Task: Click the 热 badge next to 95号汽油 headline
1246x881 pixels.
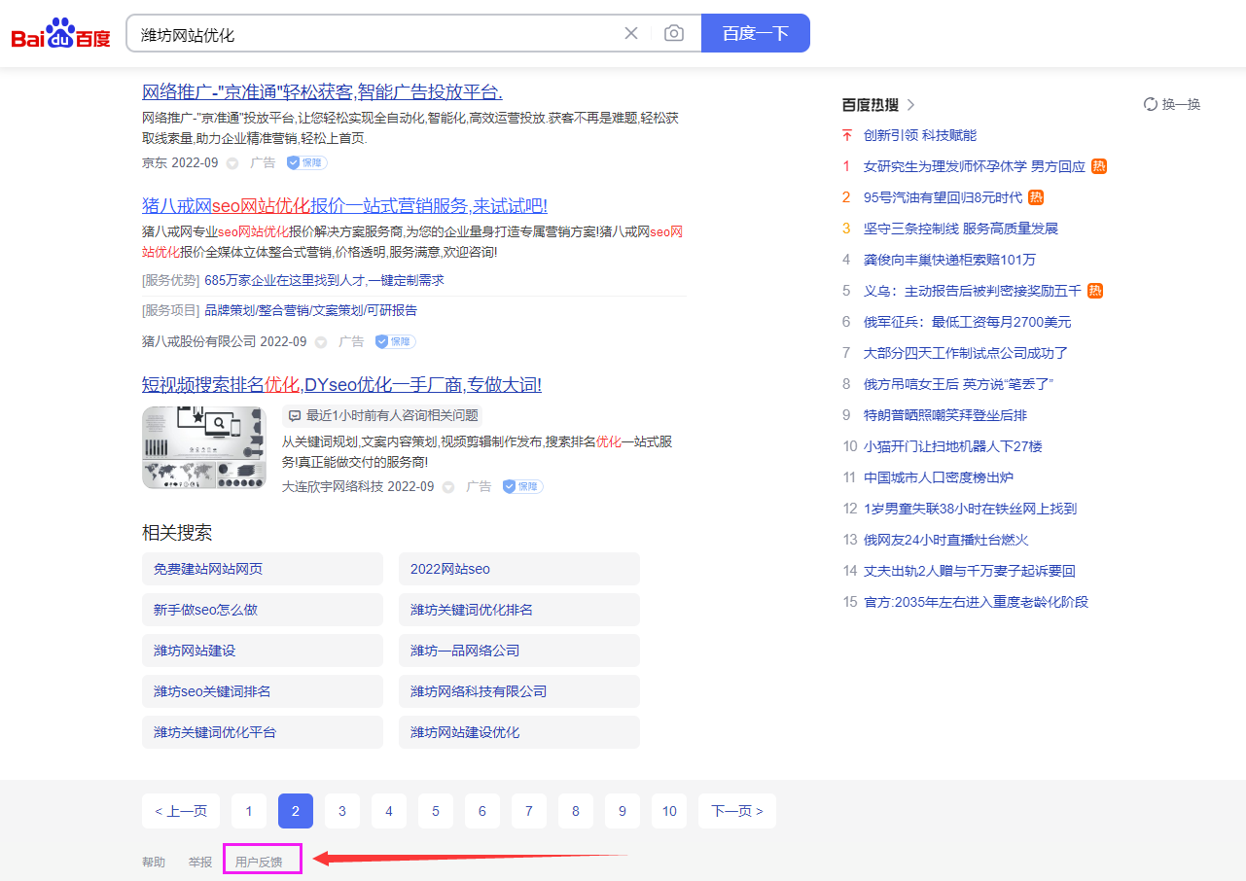Action: tap(1036, 197)
